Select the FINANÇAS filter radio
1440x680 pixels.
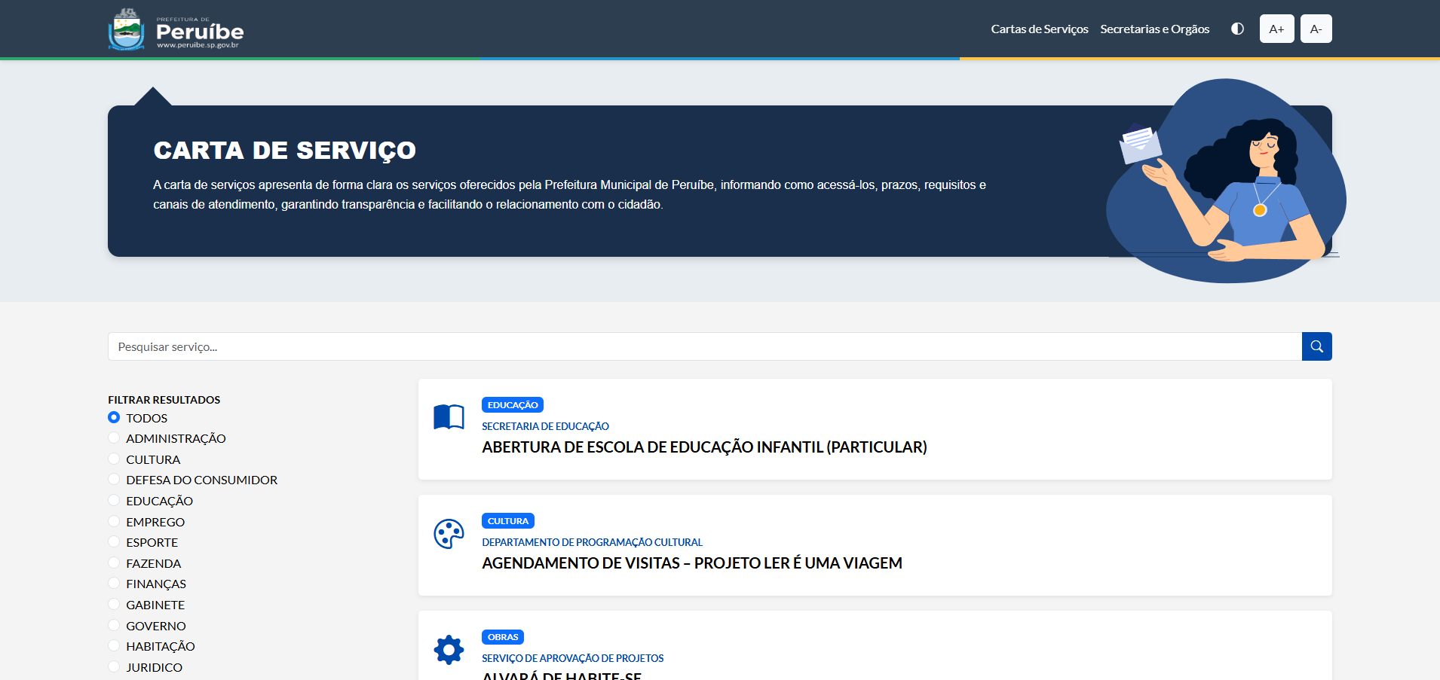(x=114, y=583)
